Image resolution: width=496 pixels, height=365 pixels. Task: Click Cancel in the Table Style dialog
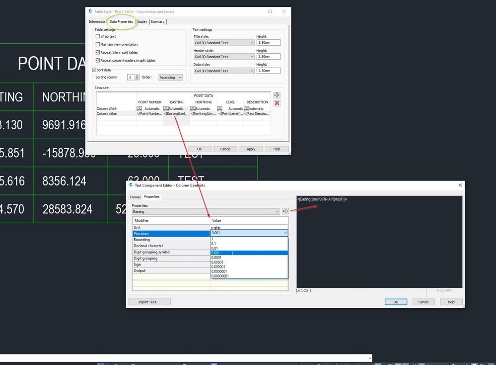(225, 149)
